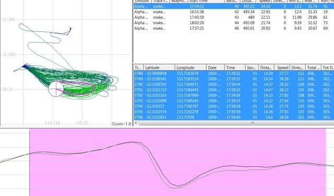Click the 495.34 distance cell

coord(249,12)
